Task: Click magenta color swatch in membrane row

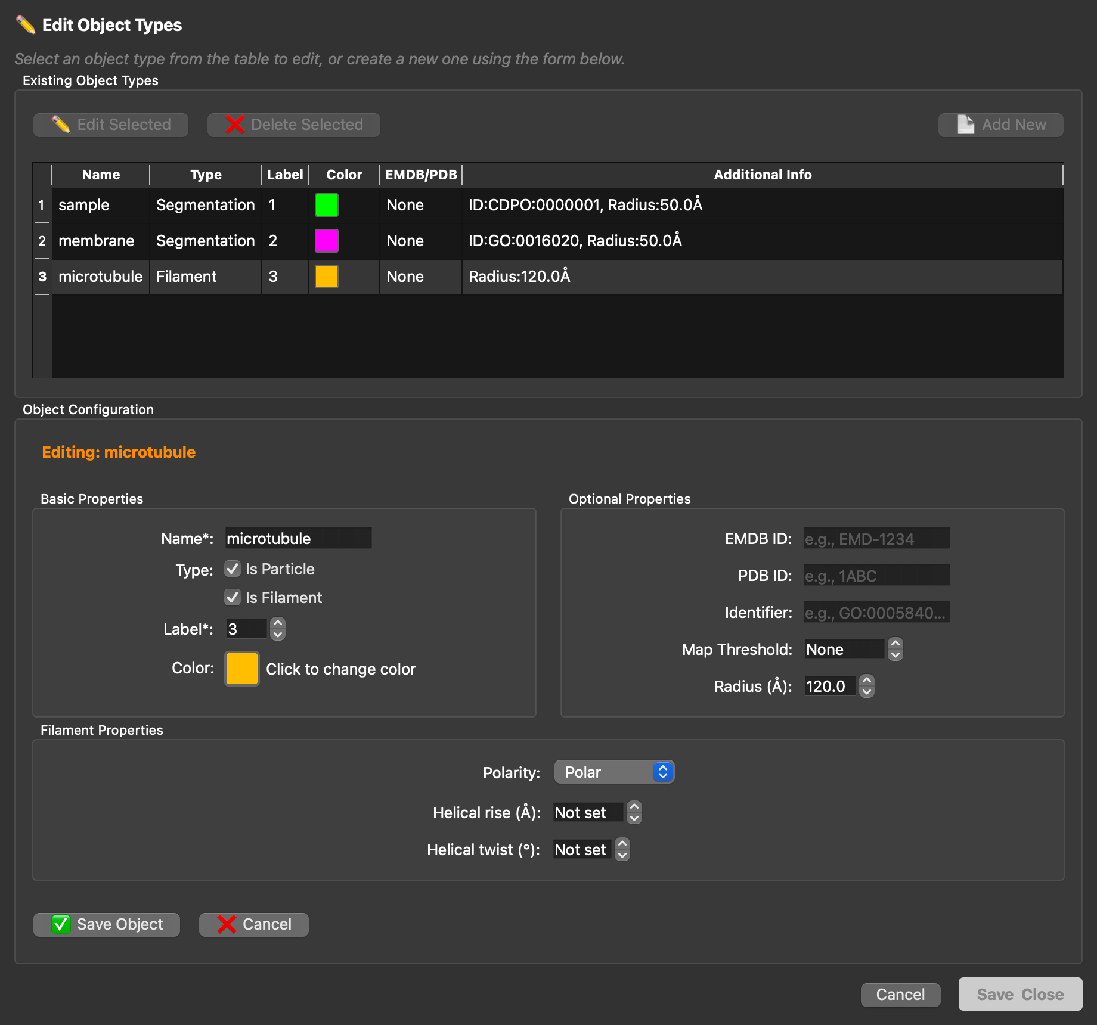Action: click(327, 241)
